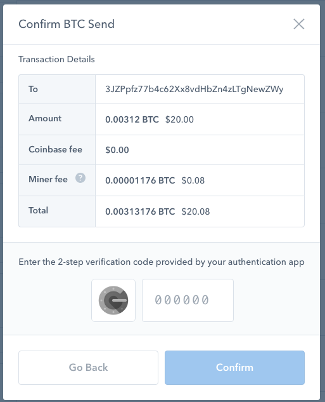Click the Google Authenticator app icon
Image resolution: width=325 pixels, height=402 pixels.
[x=113, y=300]
